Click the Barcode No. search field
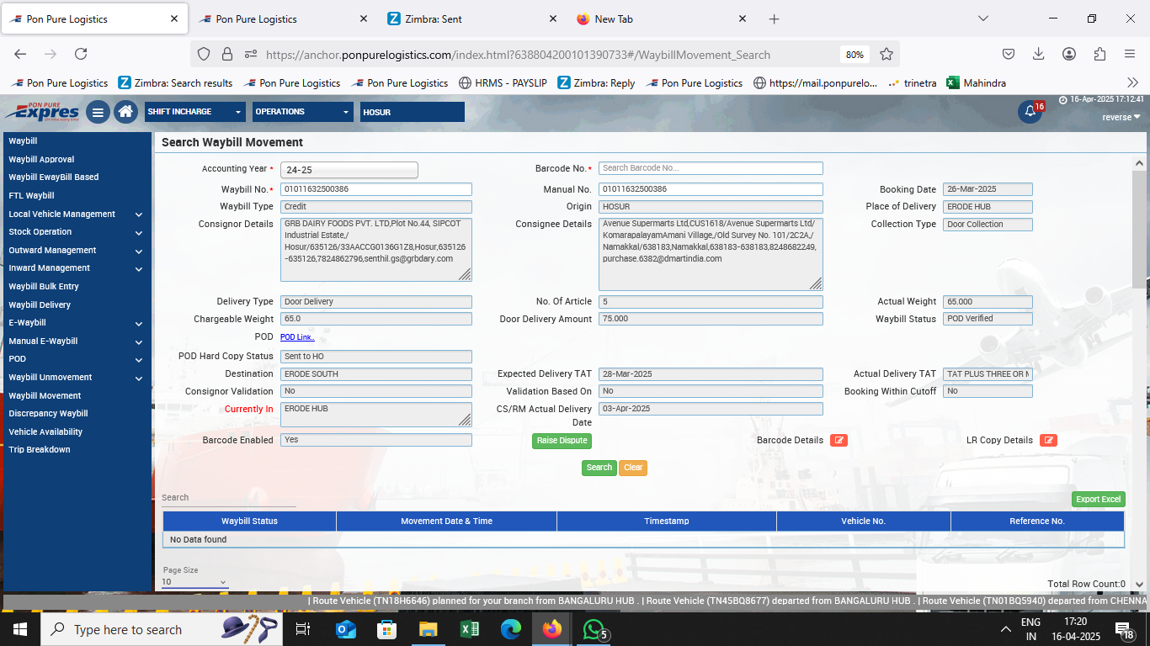The image size is (1150, 646). coord(710,168)
